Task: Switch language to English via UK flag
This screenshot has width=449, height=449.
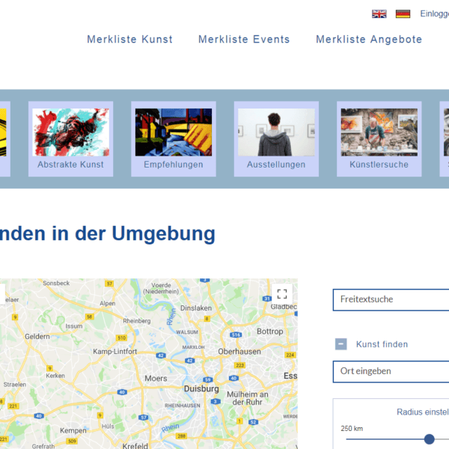Action: (379, 13)
